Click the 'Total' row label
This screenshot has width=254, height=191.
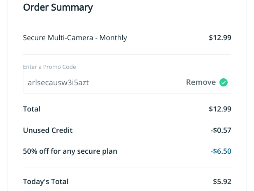(x=32, y=109)
